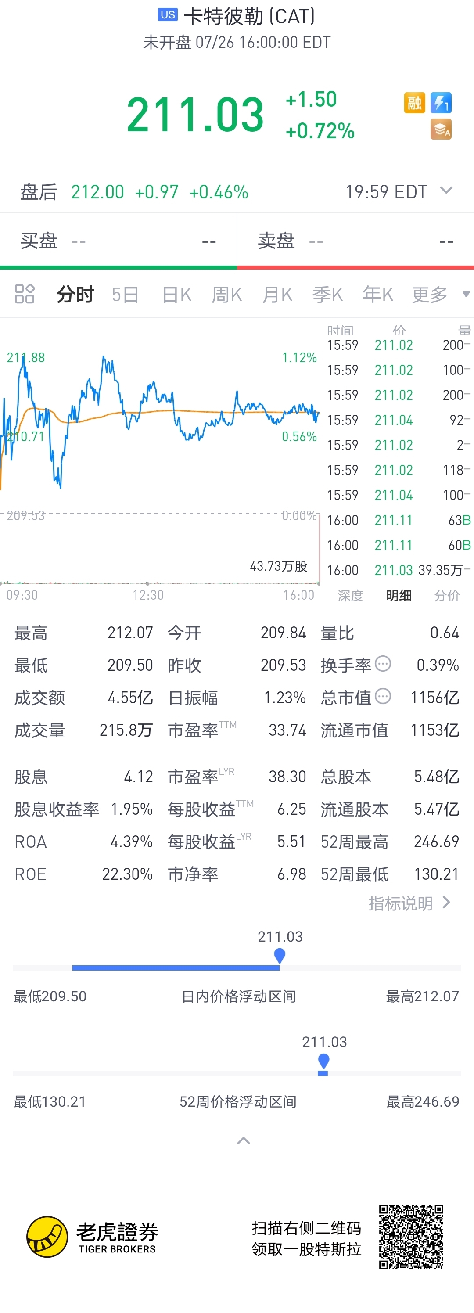Switch to the 5日 chart tab
The width and height of the screenshot is (474, 1313).
tap(126, 295)
